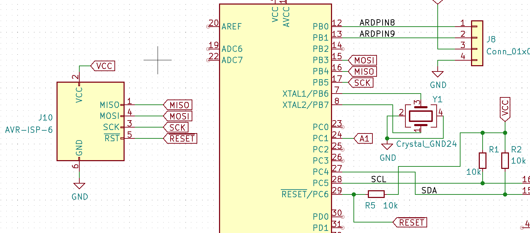Click the XTAL1/PB6 pin name
This screenshot has width=530, height=233.
[305, 94]
